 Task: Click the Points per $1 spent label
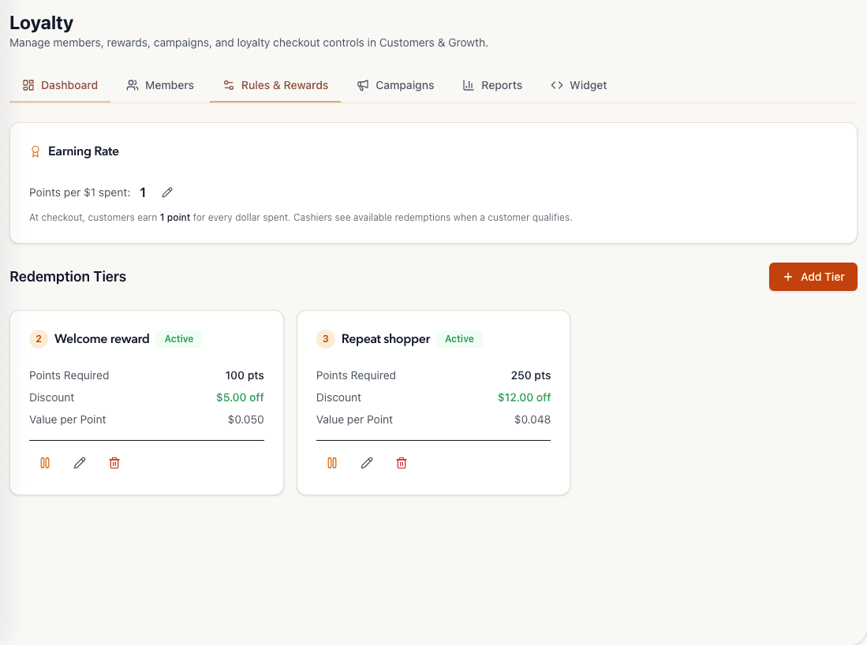coord(80,192)
